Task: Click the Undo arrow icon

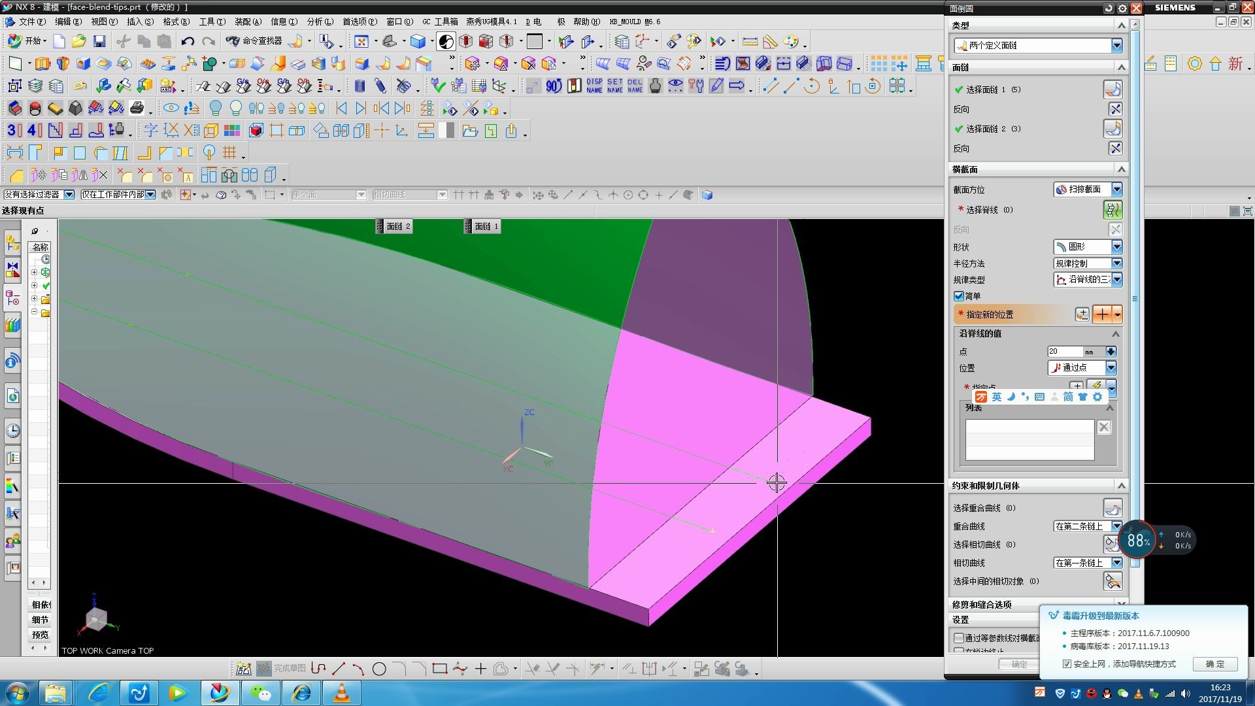Action: click(x=188, y=41)
